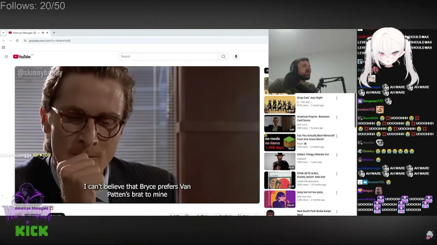Open more options for jazzy but not too jazzy
437x245 pixels.
[x=337, y=193]
